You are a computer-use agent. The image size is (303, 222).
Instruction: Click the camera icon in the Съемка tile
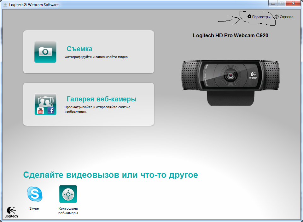[x=45, y=52]
